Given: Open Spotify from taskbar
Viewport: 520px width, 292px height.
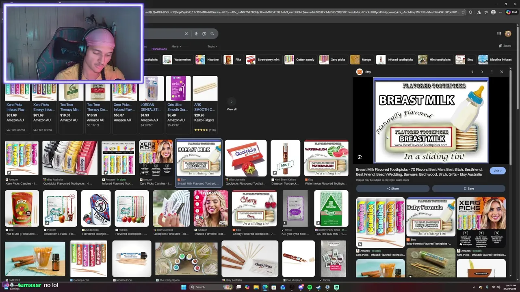Looking at the screenshot, I should [310, 287].
